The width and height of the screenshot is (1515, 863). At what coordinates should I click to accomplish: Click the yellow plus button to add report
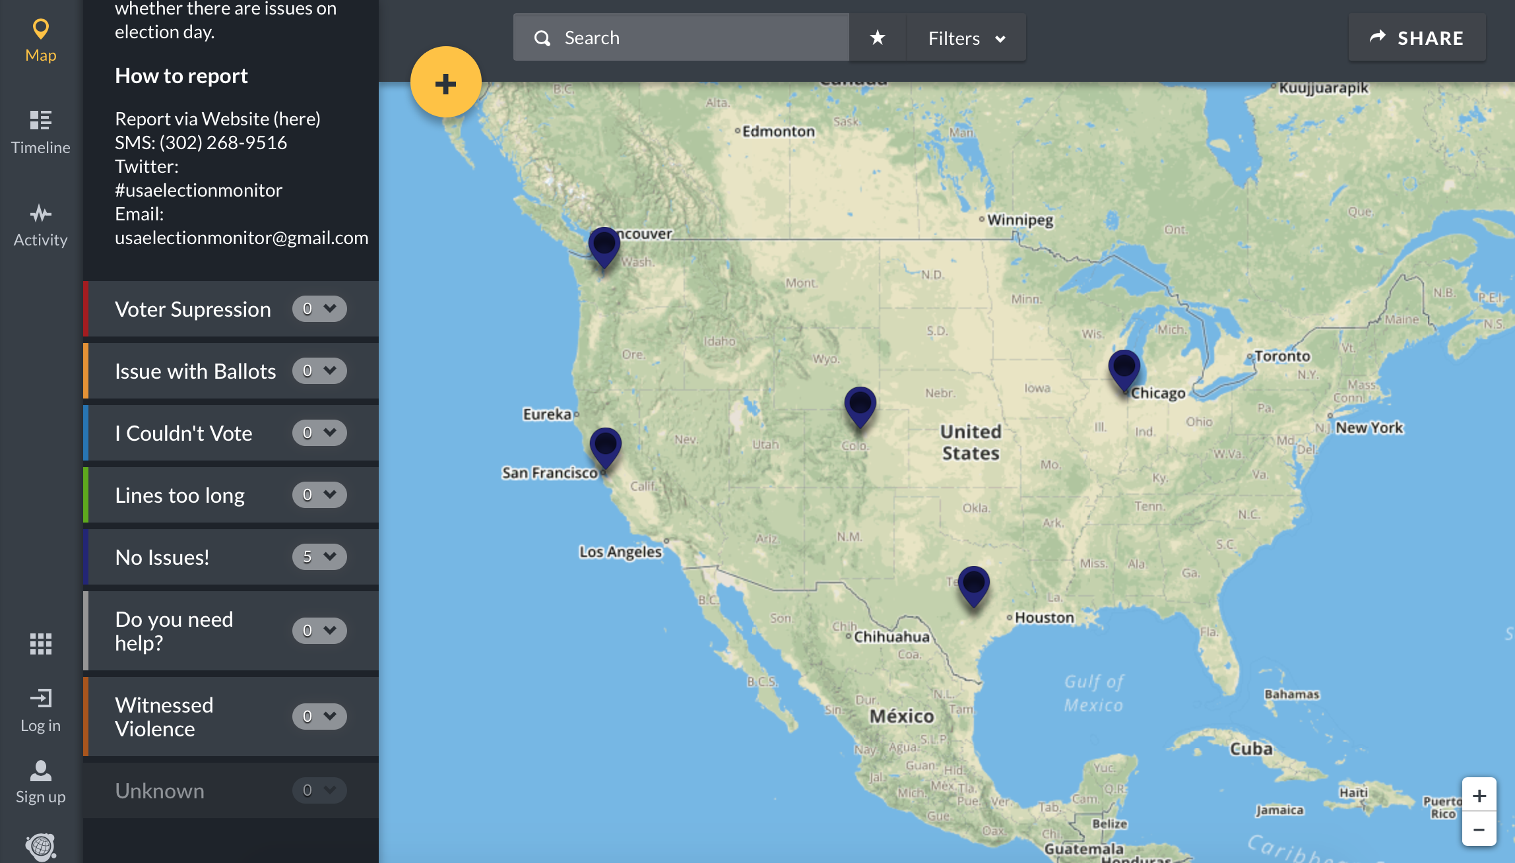[x=445, y=82]
